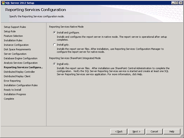Maximize the setup window
Viewport: 184px width, 138px height.
177,3
